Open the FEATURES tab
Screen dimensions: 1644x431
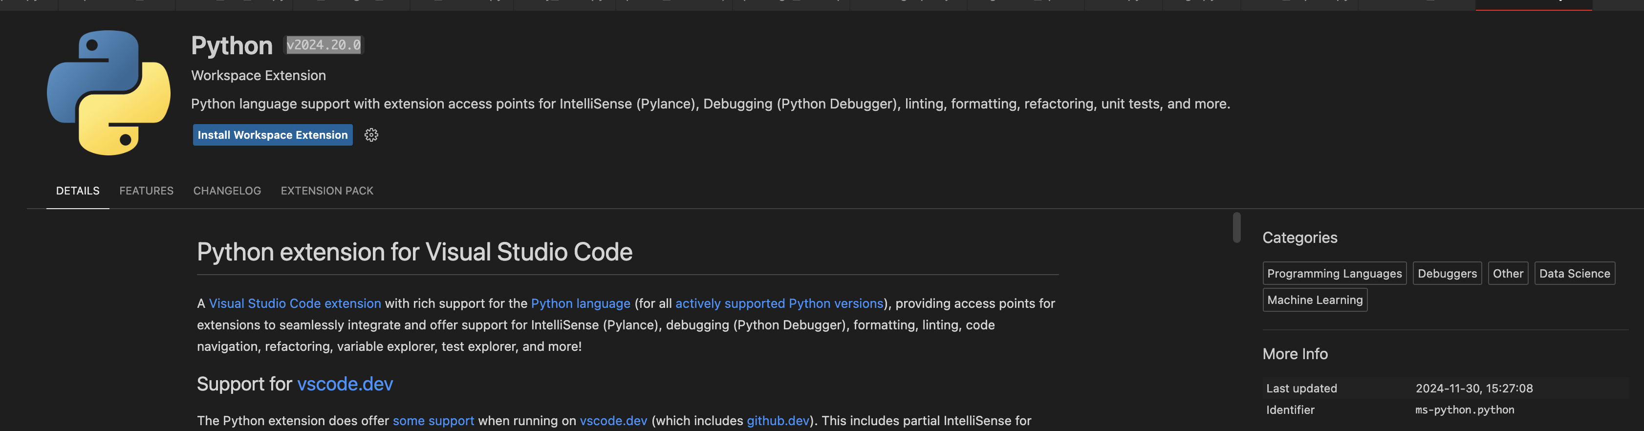(x=146, y=191)
